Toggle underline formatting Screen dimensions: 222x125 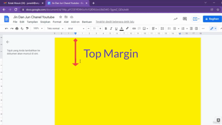coord(116,28)
